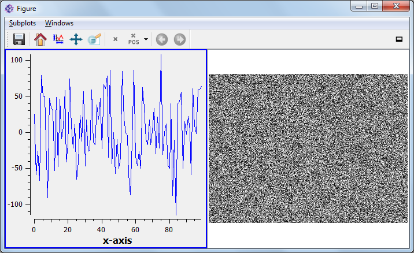
Task: Click the x-axis label text
Action: [117, 240]
